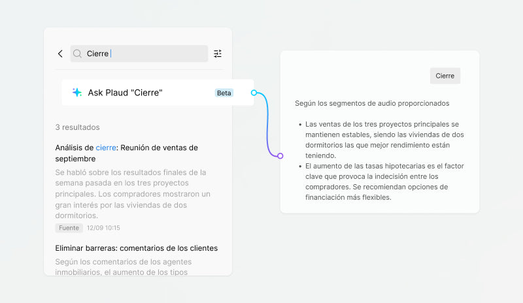Click the bullet about "Las ventas de los tres proyectos"
Screen dimensions: 523x303
pyautogui.click(x=382, y=140)
